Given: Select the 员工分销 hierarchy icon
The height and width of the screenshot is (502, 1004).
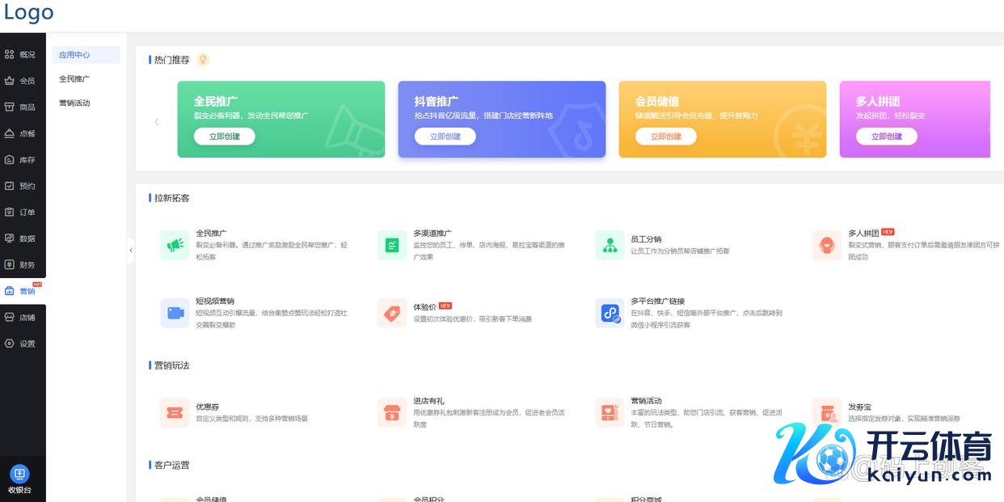Looking at the screenshot, I should [x=610, y=245].
